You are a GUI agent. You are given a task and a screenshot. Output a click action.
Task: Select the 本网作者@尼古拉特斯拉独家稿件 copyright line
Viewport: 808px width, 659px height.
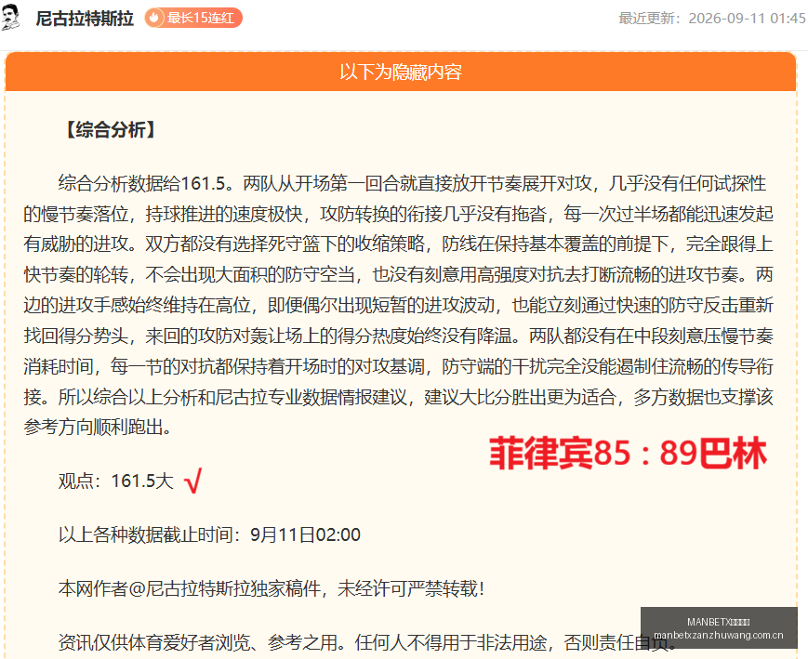pyautogui.click(x=272, y=588)
